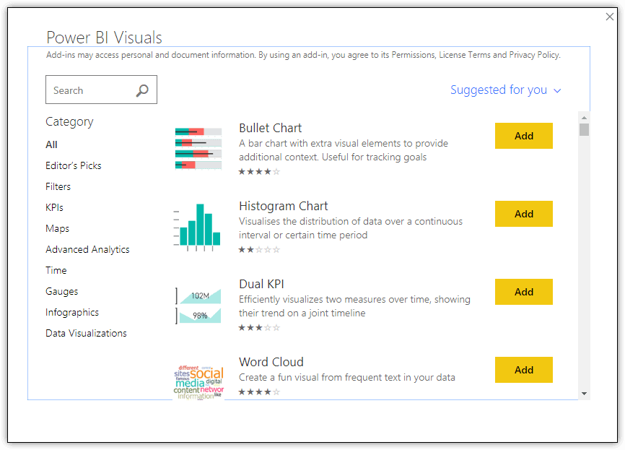
Task: Focus the Search input field
Action: coord(101,90)
